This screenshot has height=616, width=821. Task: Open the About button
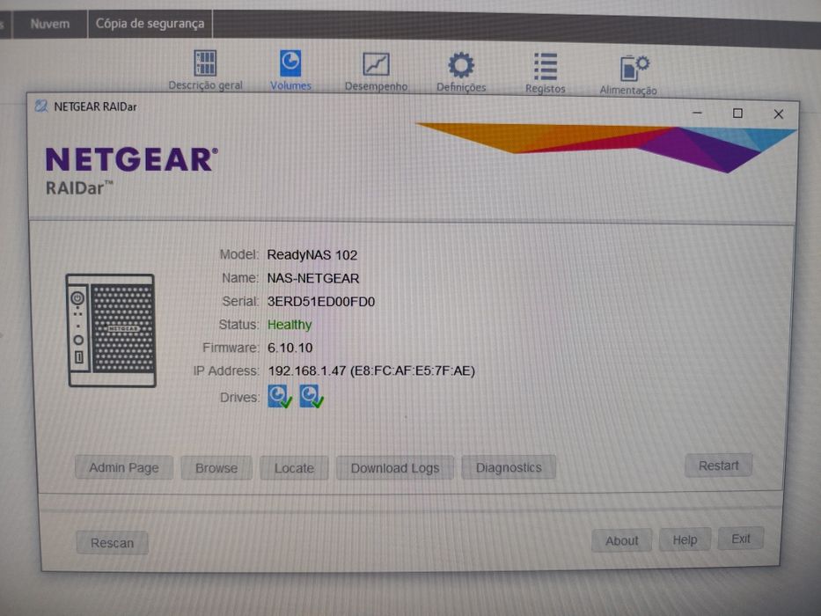(621, 540)
